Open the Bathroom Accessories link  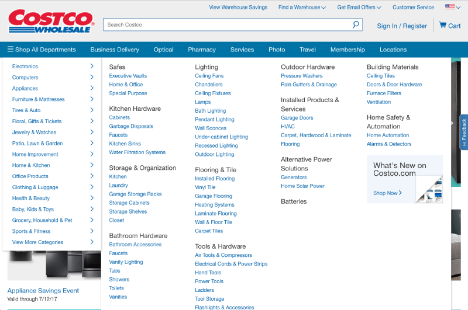click(135, 245)
